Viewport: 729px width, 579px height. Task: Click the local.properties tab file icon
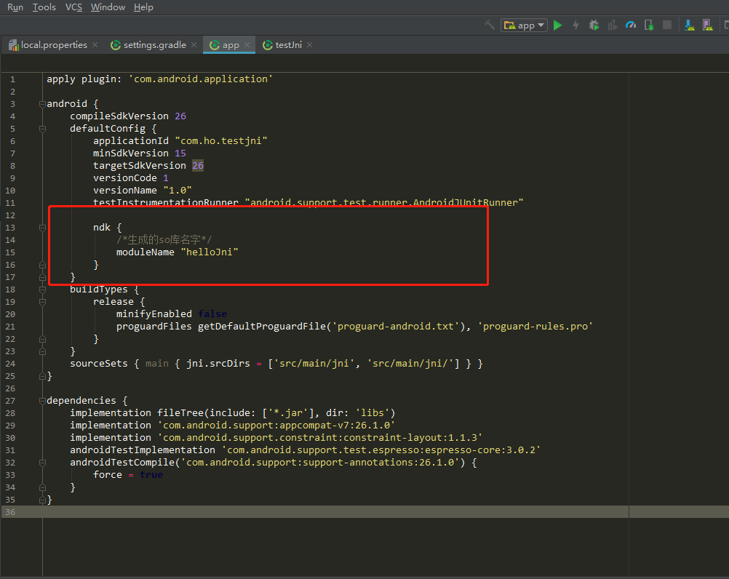tap(14, 45)
